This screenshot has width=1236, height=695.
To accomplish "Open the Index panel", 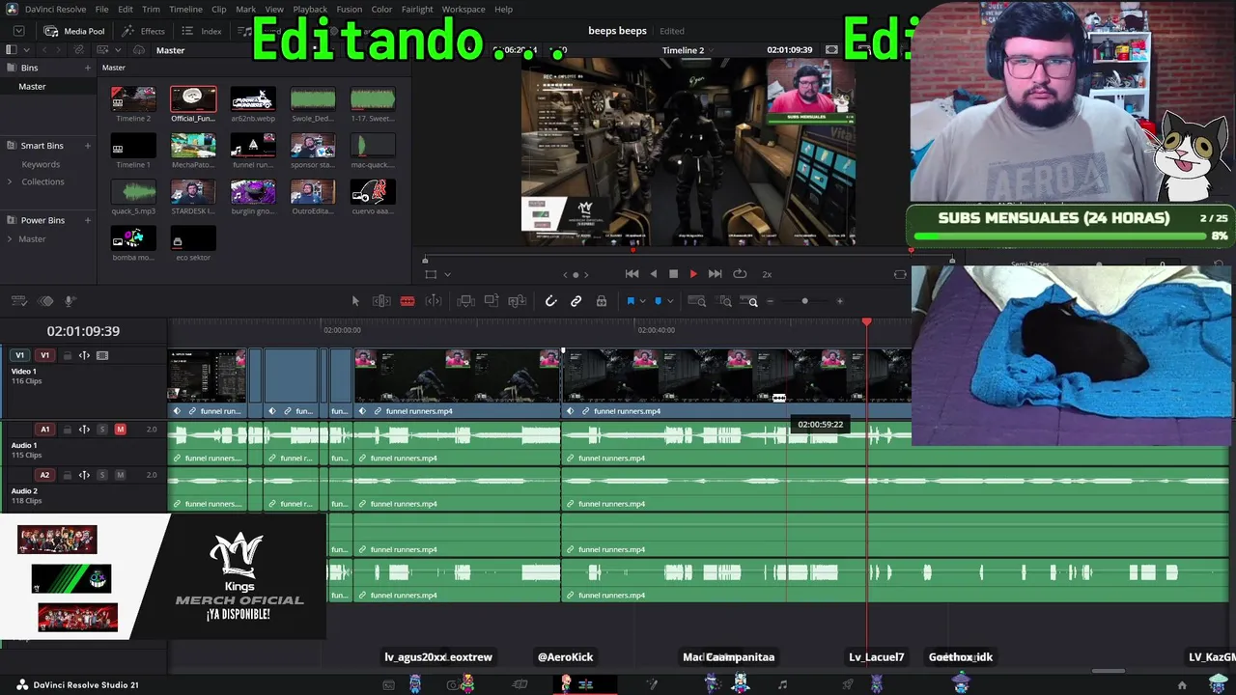I will [202, 31].
